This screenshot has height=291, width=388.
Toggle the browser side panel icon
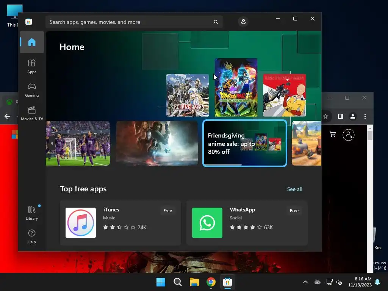click(x=341, y=116)
